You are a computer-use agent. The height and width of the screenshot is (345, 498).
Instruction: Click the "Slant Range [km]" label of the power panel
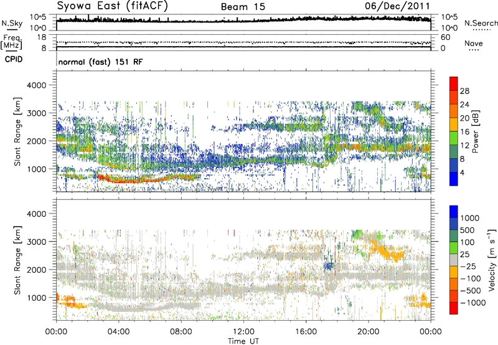17,131
